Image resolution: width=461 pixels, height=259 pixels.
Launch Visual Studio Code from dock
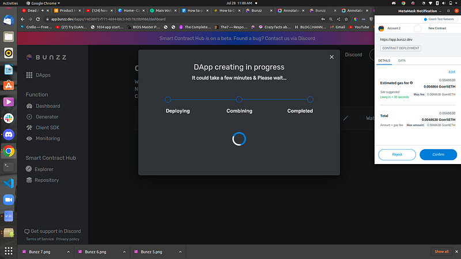click(x=9, y=184)
